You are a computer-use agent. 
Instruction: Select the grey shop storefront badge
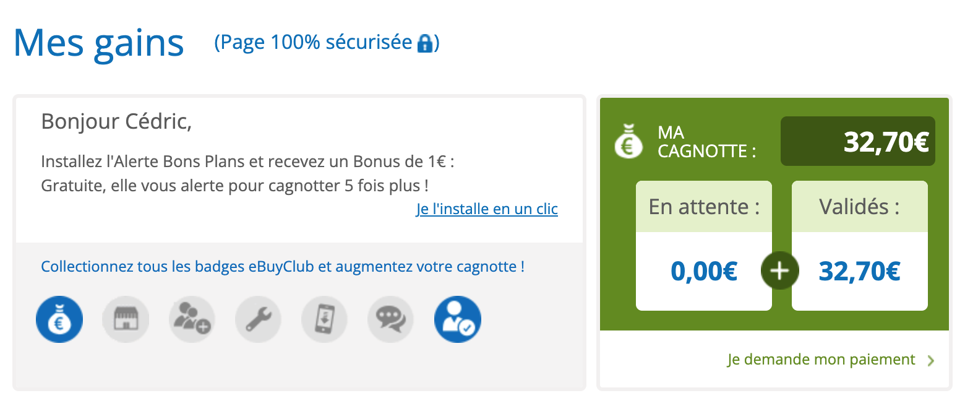click(x=126, y=319)
